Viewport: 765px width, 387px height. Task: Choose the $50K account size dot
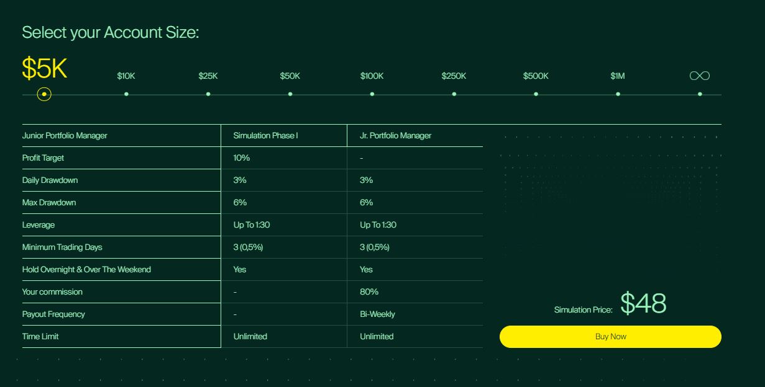[290, 94]
